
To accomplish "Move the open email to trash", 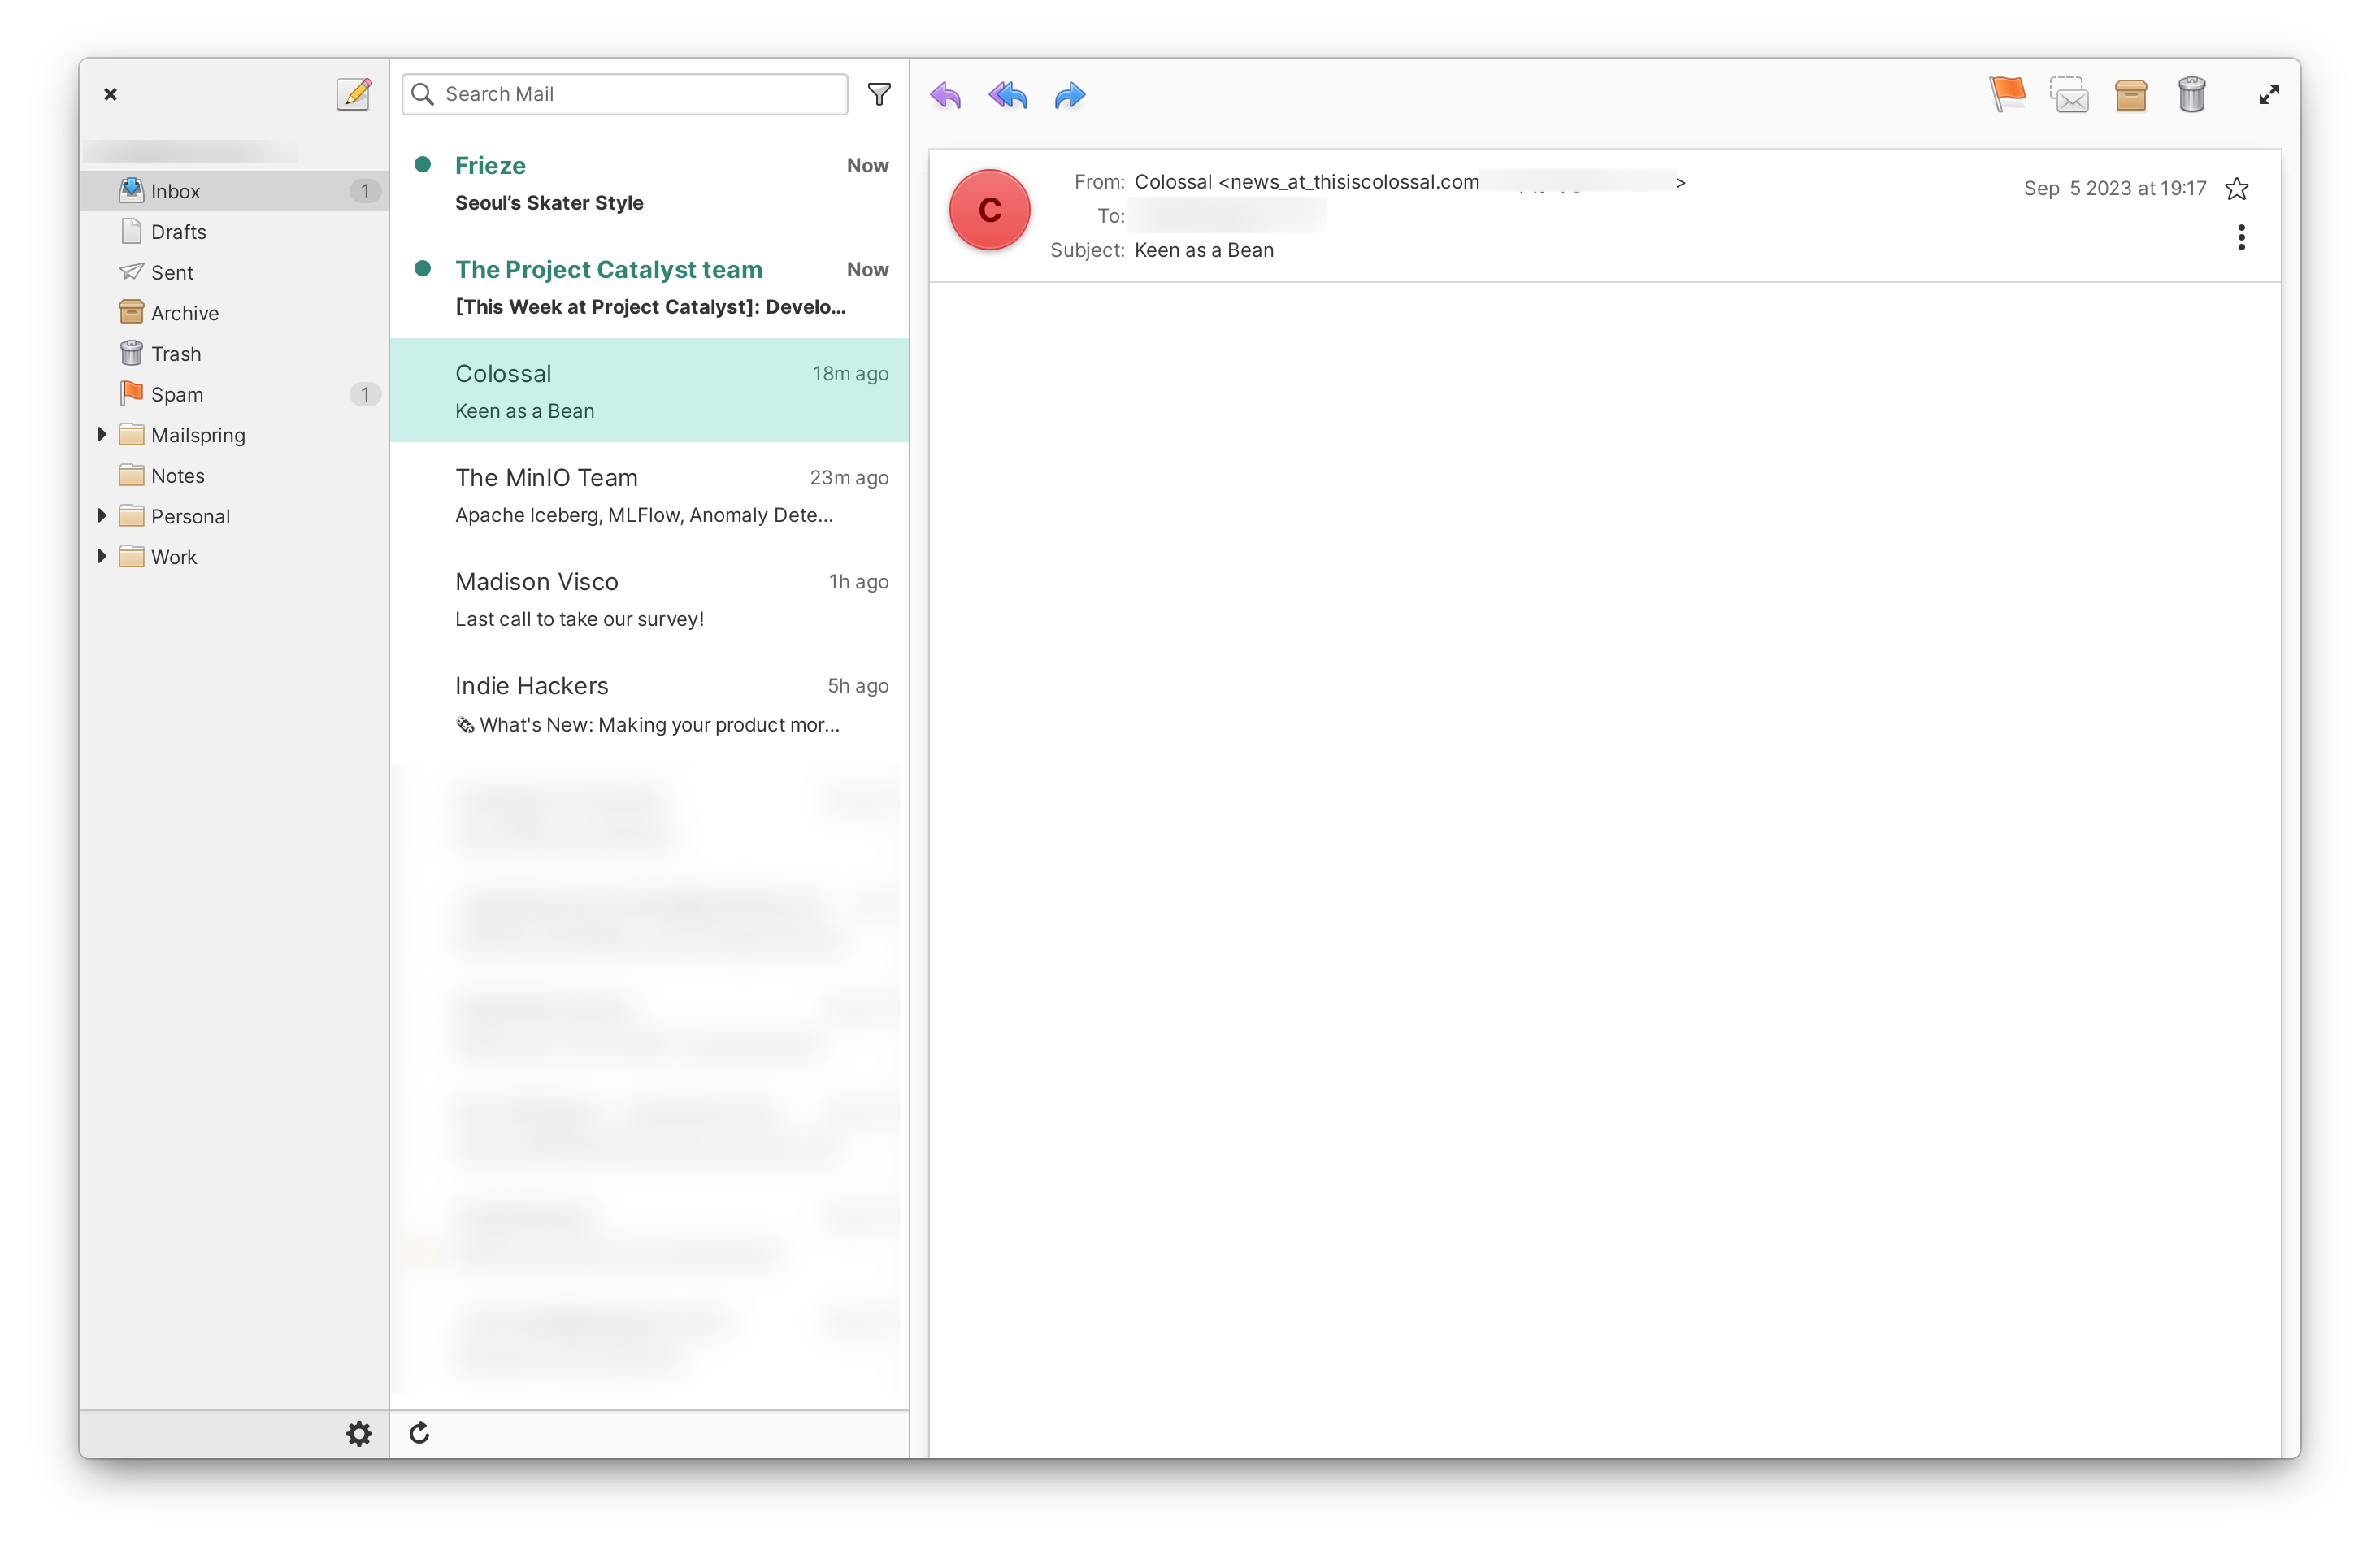I will [2193, 94].
